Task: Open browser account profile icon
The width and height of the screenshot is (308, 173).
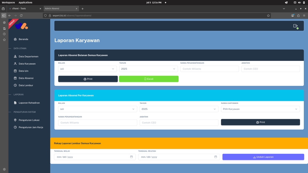Action: click(293, 15)
